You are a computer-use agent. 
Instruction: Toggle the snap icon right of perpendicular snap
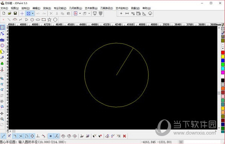(44, 136)
